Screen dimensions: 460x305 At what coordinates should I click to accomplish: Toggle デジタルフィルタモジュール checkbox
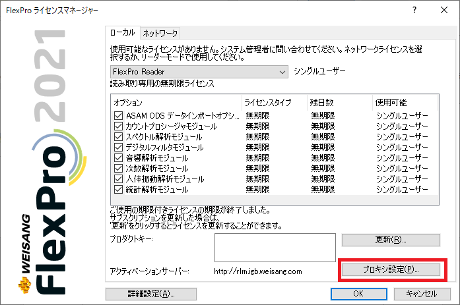pos(118,148)
